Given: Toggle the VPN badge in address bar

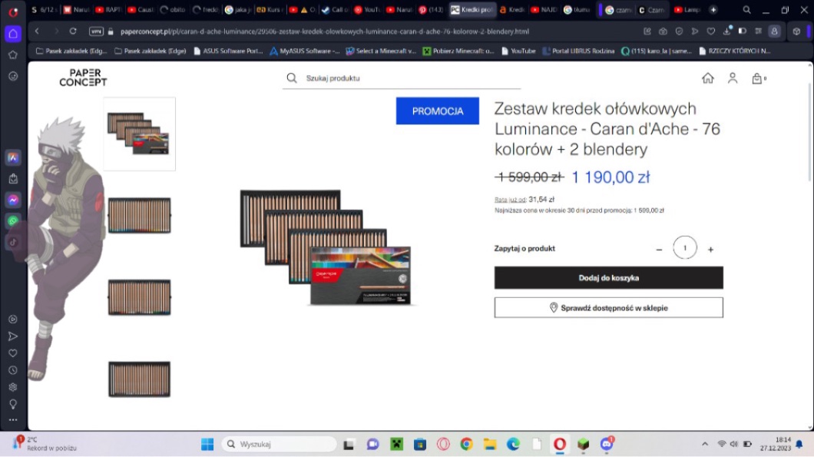Looking at the screenshot, I should tap(96, 31).
